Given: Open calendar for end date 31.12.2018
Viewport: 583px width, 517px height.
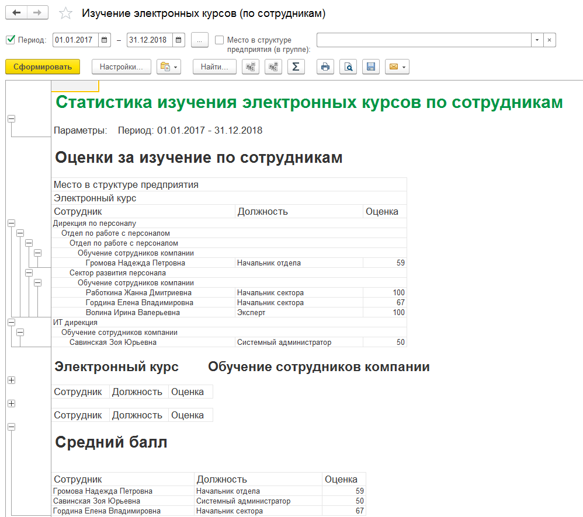Looking at the screenshot, I should pyautogui.click(x=179, y=40).
